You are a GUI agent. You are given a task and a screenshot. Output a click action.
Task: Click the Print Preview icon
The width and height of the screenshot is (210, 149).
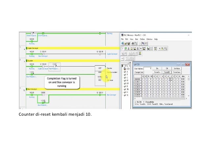[136, 43]
